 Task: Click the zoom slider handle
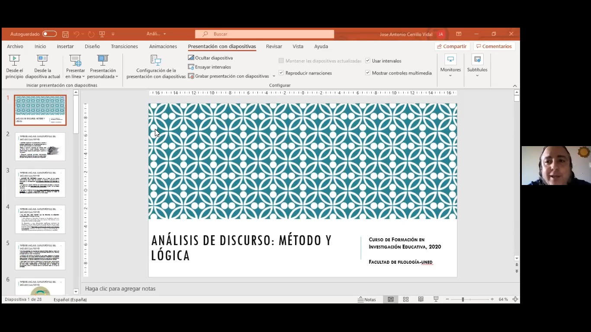(x=463, y=300)
